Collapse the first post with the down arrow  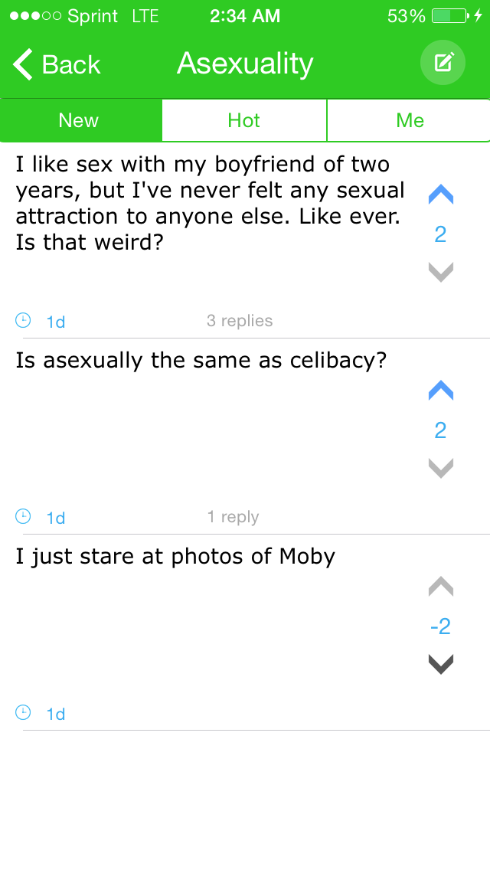[x=440, y=271]
